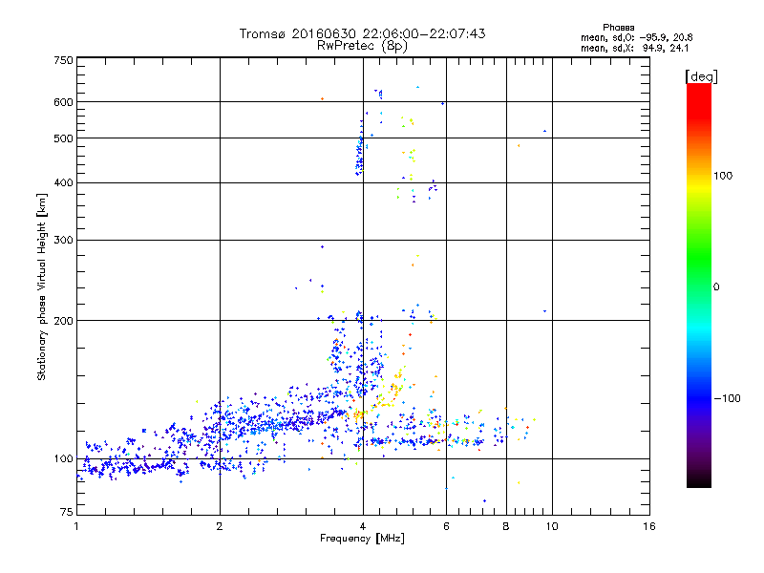Click the 'mean, sd,X: 94.9, 24.1' line
Viewport: 764px width, 573px height.
tap(634, 49)
